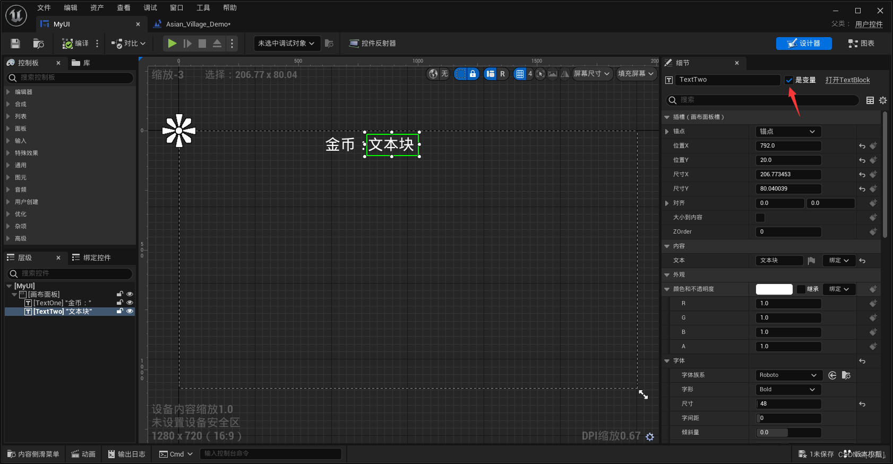
Task: Click the frame-step playback button
Action: point(187,44)
